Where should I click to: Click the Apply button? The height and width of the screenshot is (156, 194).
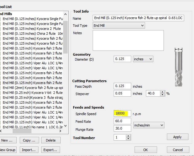[x=177, y=137]
